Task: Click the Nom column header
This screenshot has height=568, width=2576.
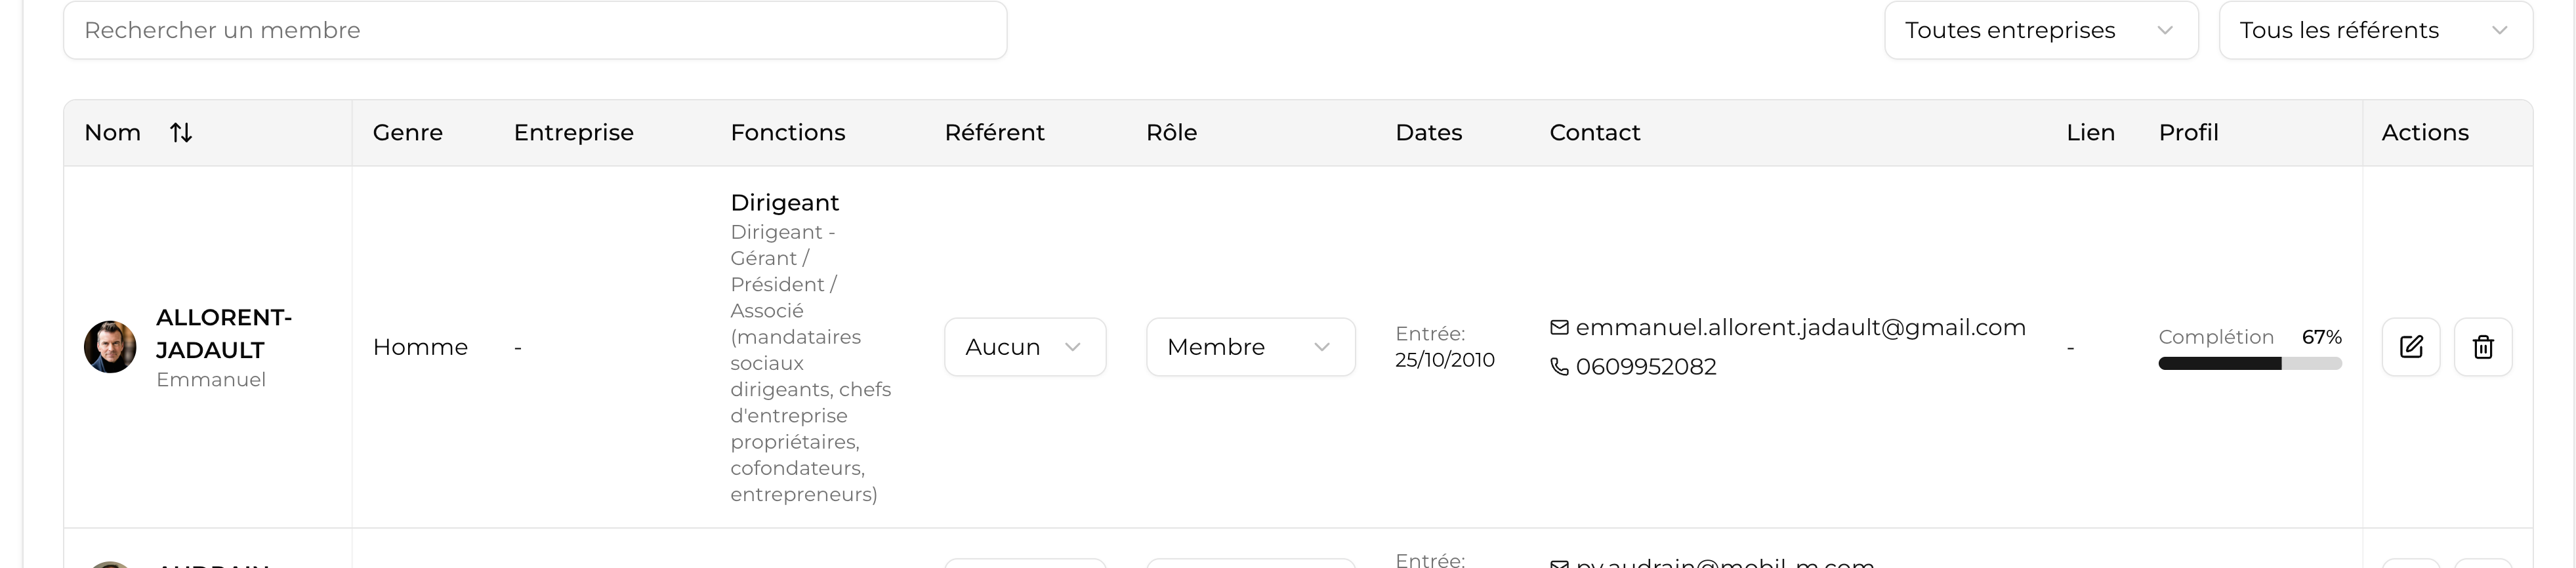Action: tap(112, 132)
